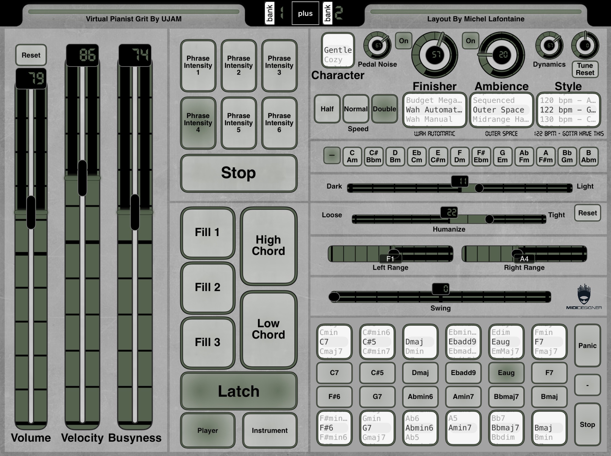Screen dimensions: 611x456
Task: Select the G / Em key
Action: (503, 157)
